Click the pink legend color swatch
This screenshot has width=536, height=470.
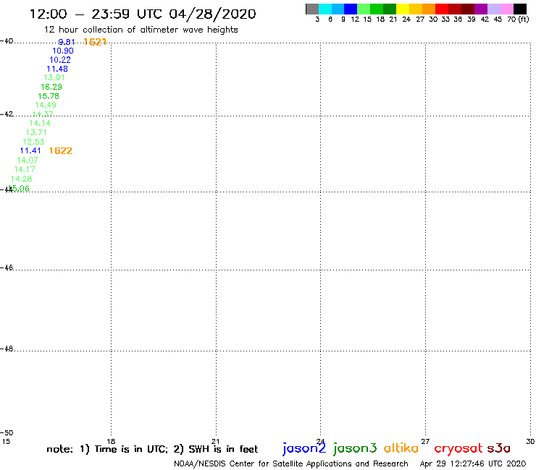point(506,9)
